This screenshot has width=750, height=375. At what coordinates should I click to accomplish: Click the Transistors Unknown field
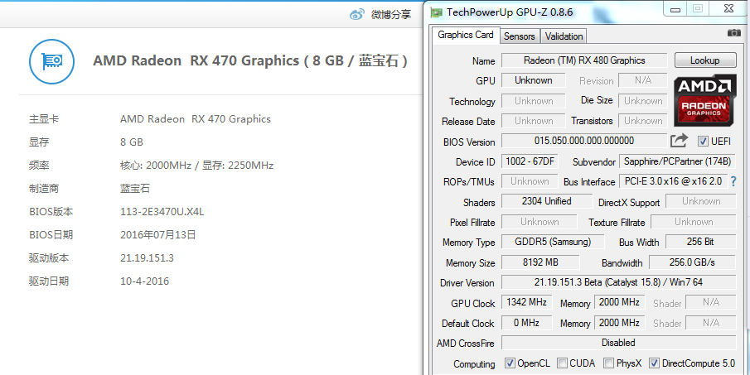[x=643, y=121]
